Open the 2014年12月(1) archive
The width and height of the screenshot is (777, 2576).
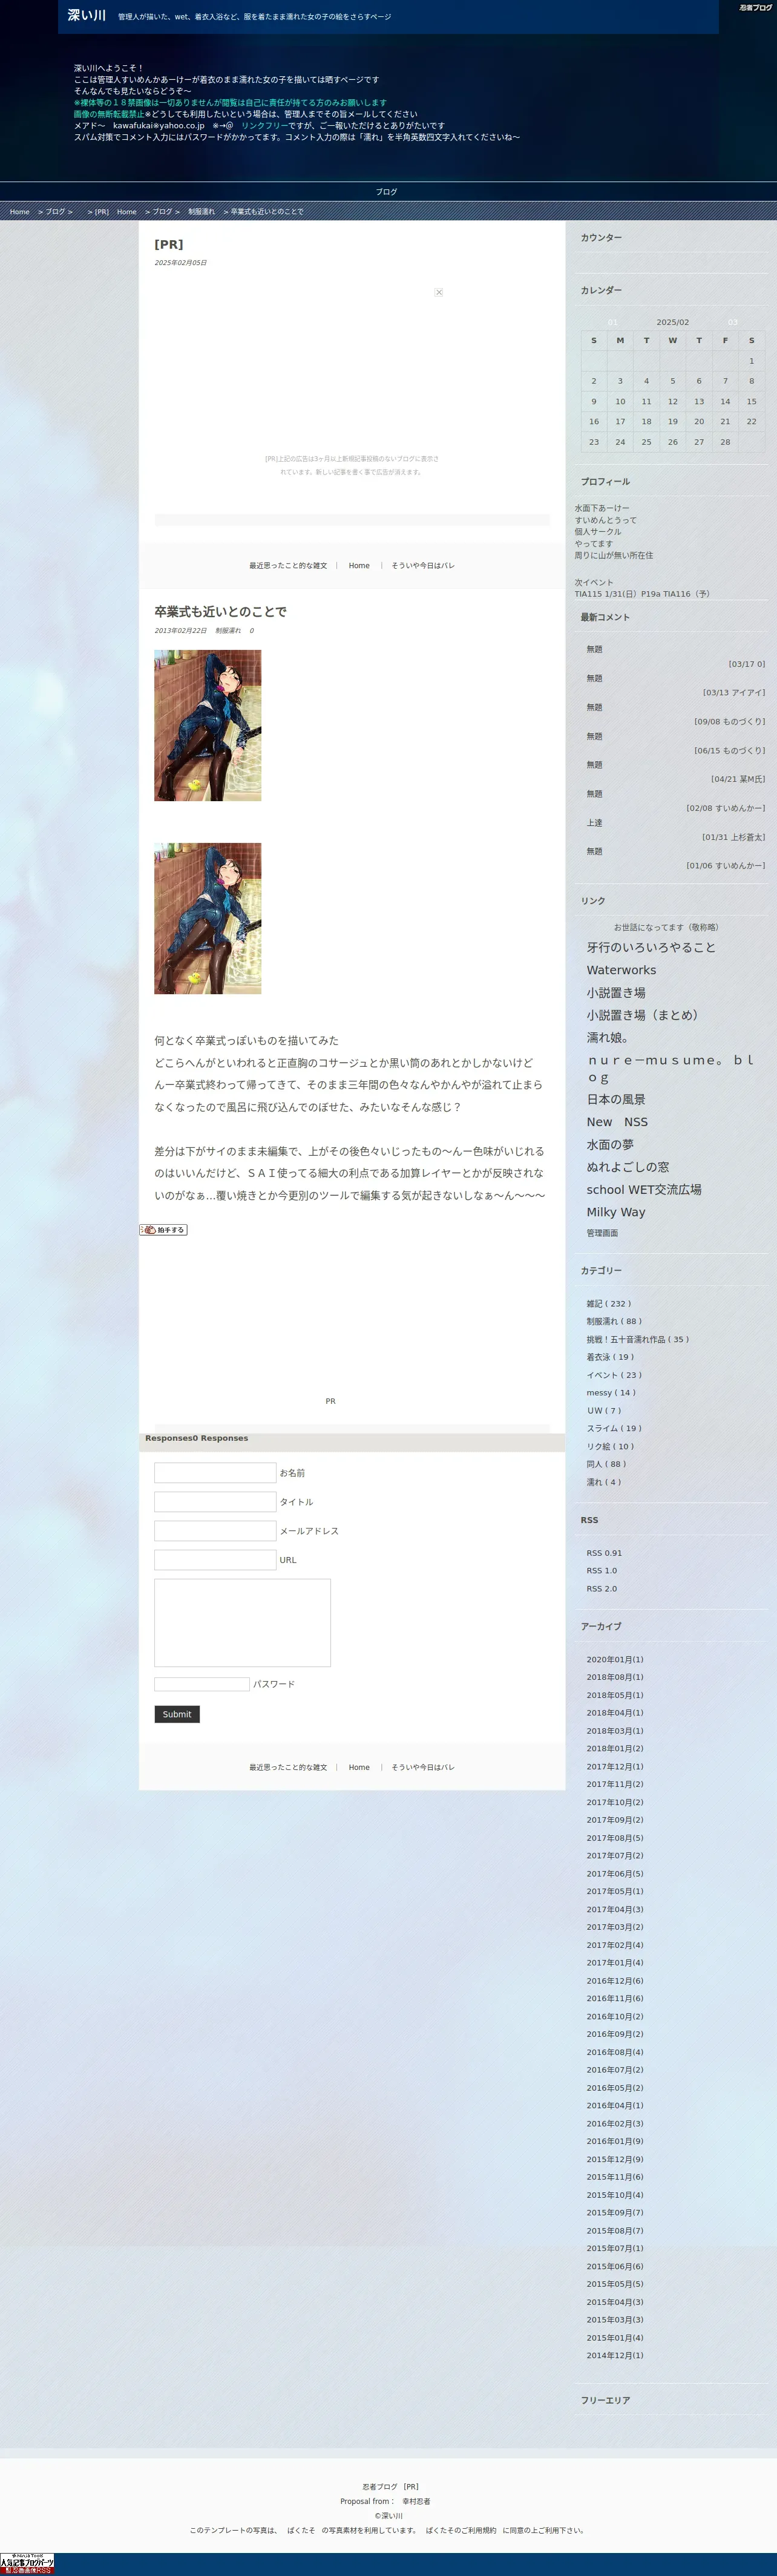pyautogui.click(x=615, y=2355)
